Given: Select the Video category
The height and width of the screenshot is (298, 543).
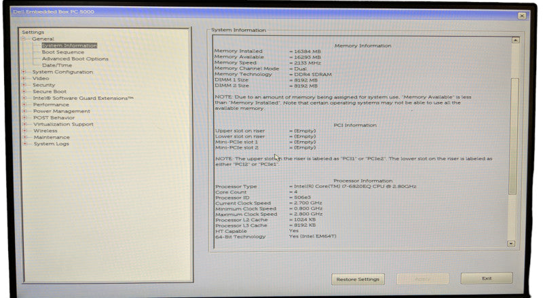Looking at the screenshot, I should (41, 78).
